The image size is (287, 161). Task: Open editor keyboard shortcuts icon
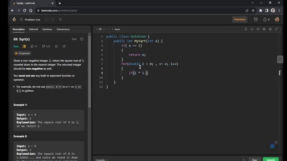click(x=264, y=29)
